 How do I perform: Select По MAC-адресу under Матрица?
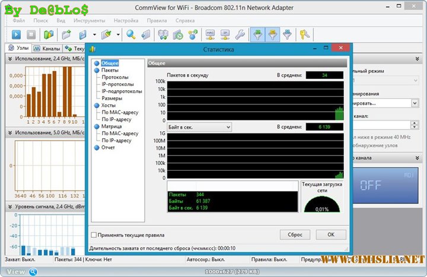click(x=120, y=133)
